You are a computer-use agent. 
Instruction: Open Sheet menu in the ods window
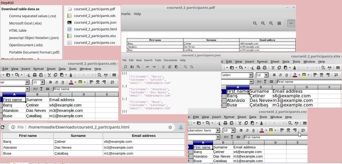click(x=51, y=69)
